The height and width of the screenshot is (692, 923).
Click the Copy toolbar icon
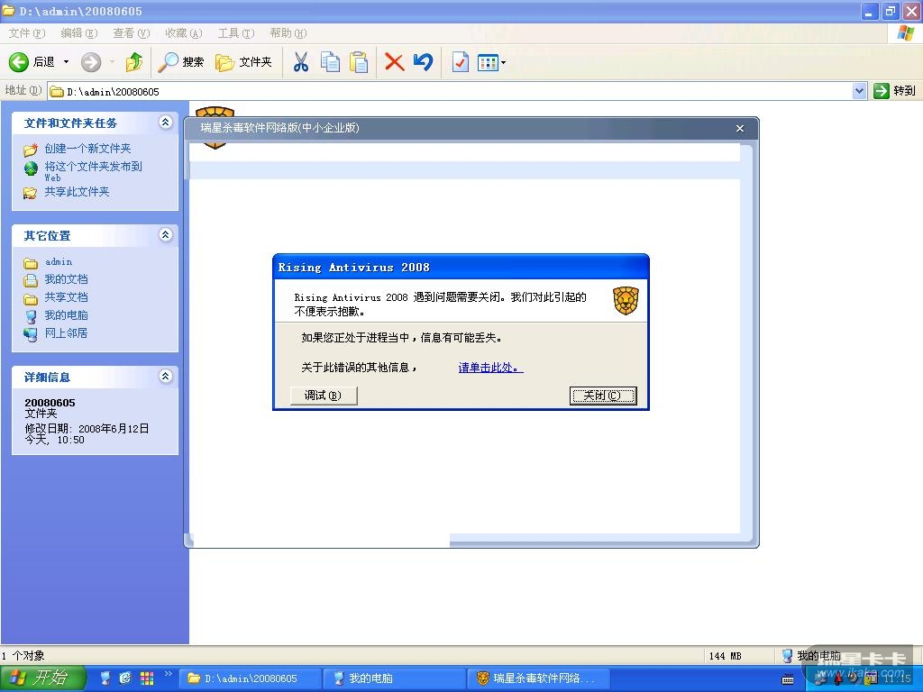pyautogui.click(x=330, y=62)
